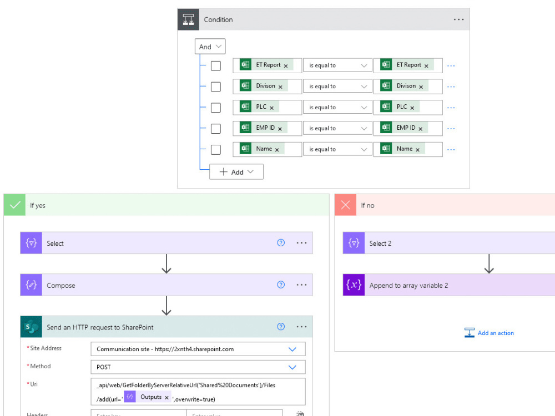
Task: Check the EMP ID condition row checkbox
Action: [x=215, y=129]
